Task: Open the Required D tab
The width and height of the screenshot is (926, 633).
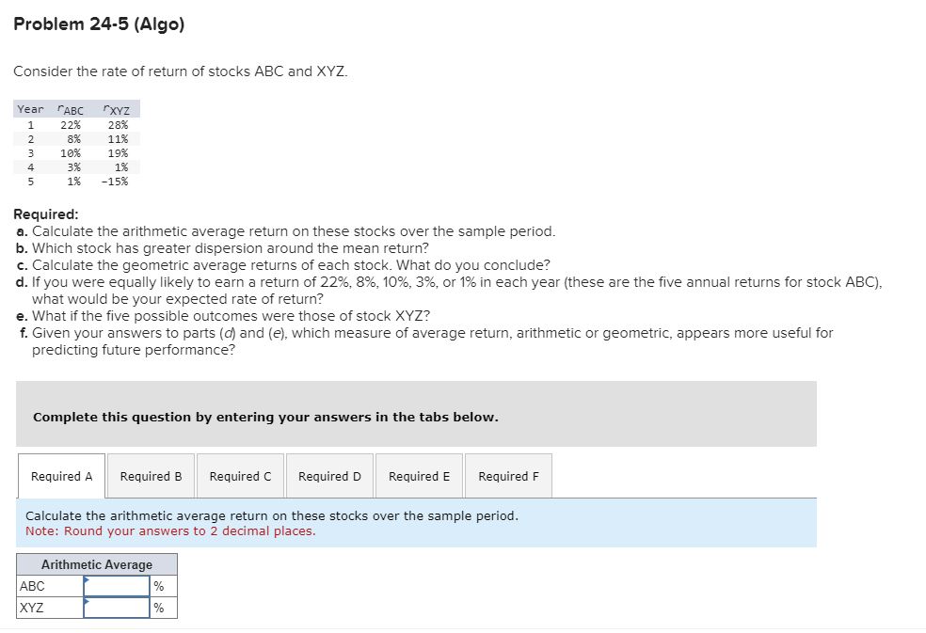Action: pos(329,476)
